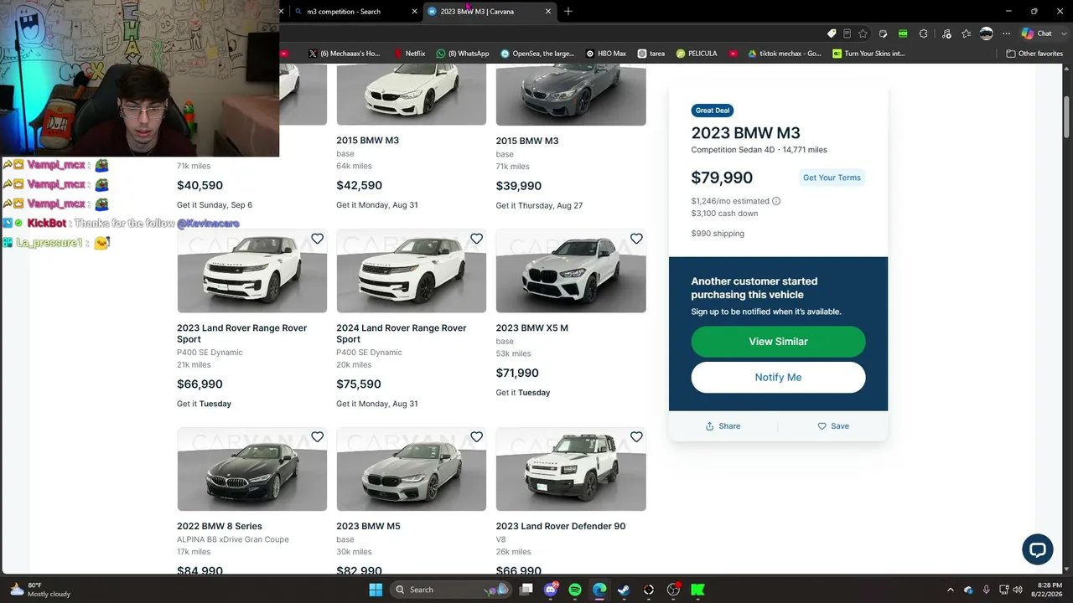
Task: Open the 2023 Land Rover Defender 90 photo
Action: [x=571, y=469]
